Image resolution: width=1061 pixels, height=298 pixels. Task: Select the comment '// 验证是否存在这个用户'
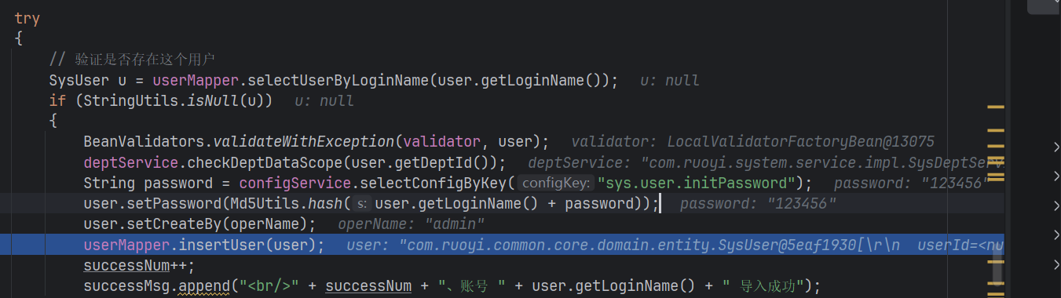pyautogui.click(x=132, y=59)
